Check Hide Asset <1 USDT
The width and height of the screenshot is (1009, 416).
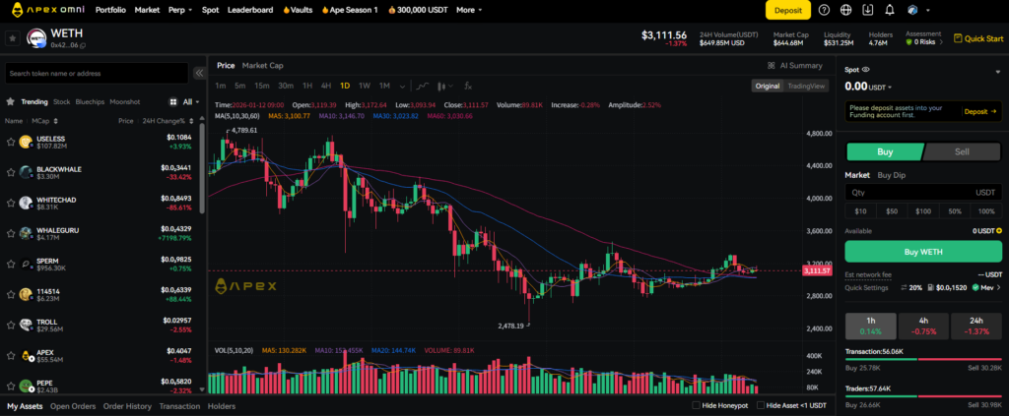(x=758, y=406)
